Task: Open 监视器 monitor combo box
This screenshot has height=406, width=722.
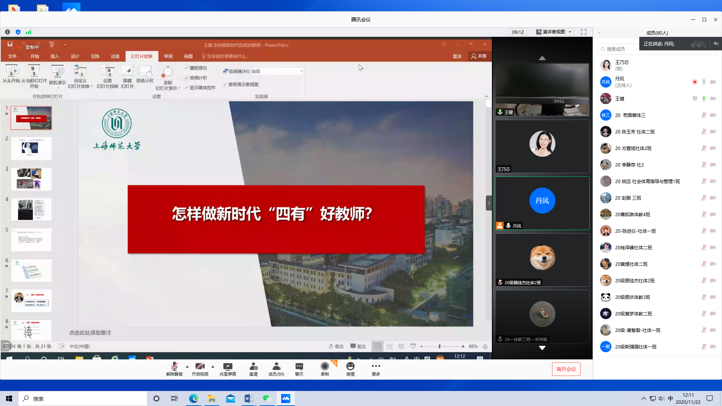Action: click(x=277, y=71)
